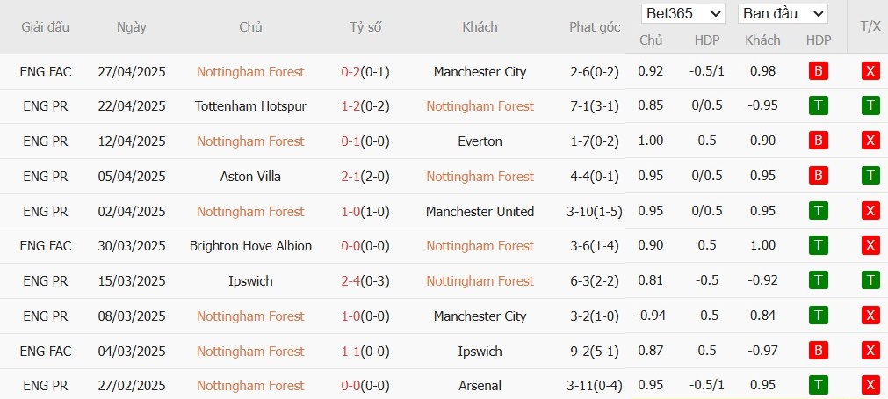Open Tottenham Hotspur team link
This screenshot has height=399, width=888.
pos(250,106)
